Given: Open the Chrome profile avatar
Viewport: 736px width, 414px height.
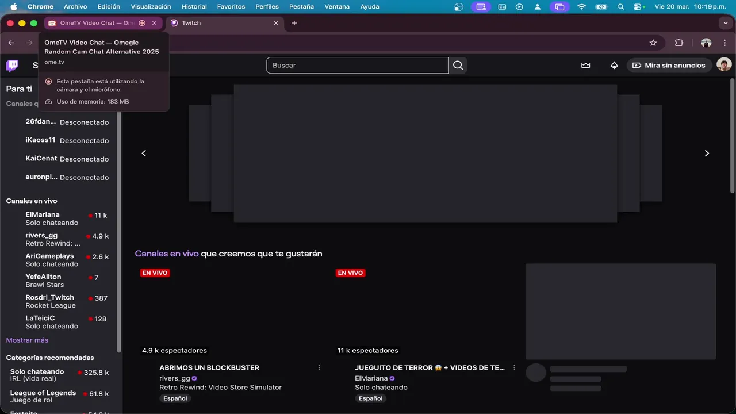Looking at the screenshot, I should point(706,43).
